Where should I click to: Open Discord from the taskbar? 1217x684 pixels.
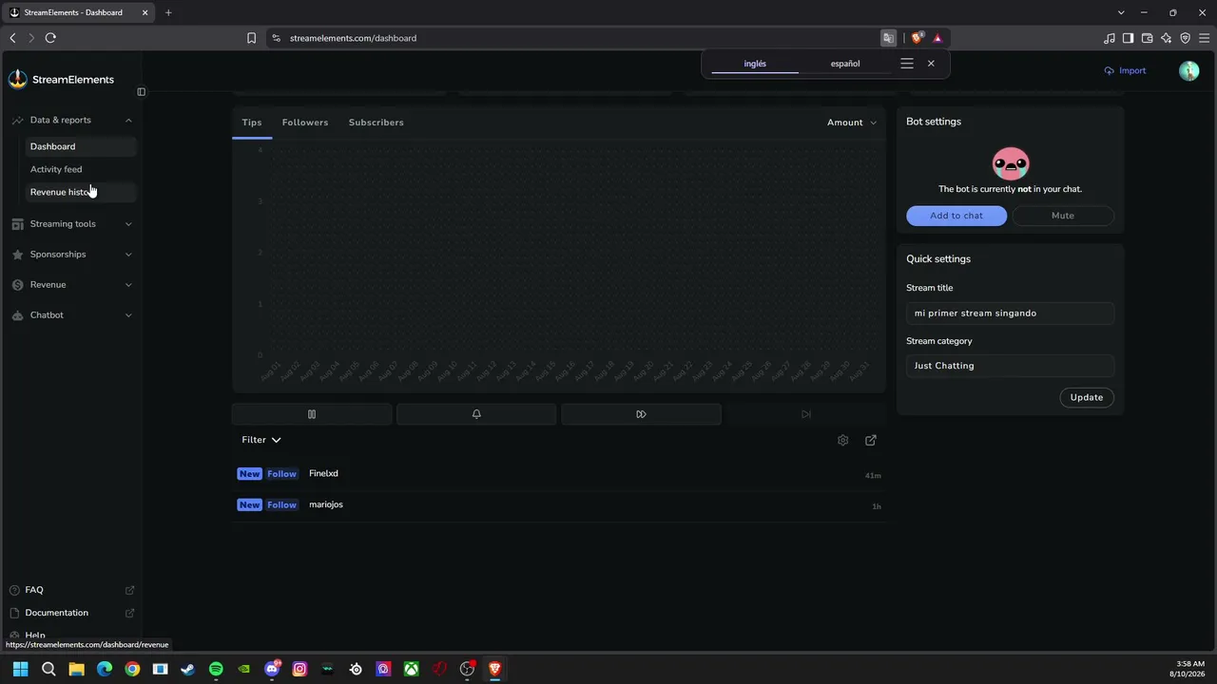point(272,669)
